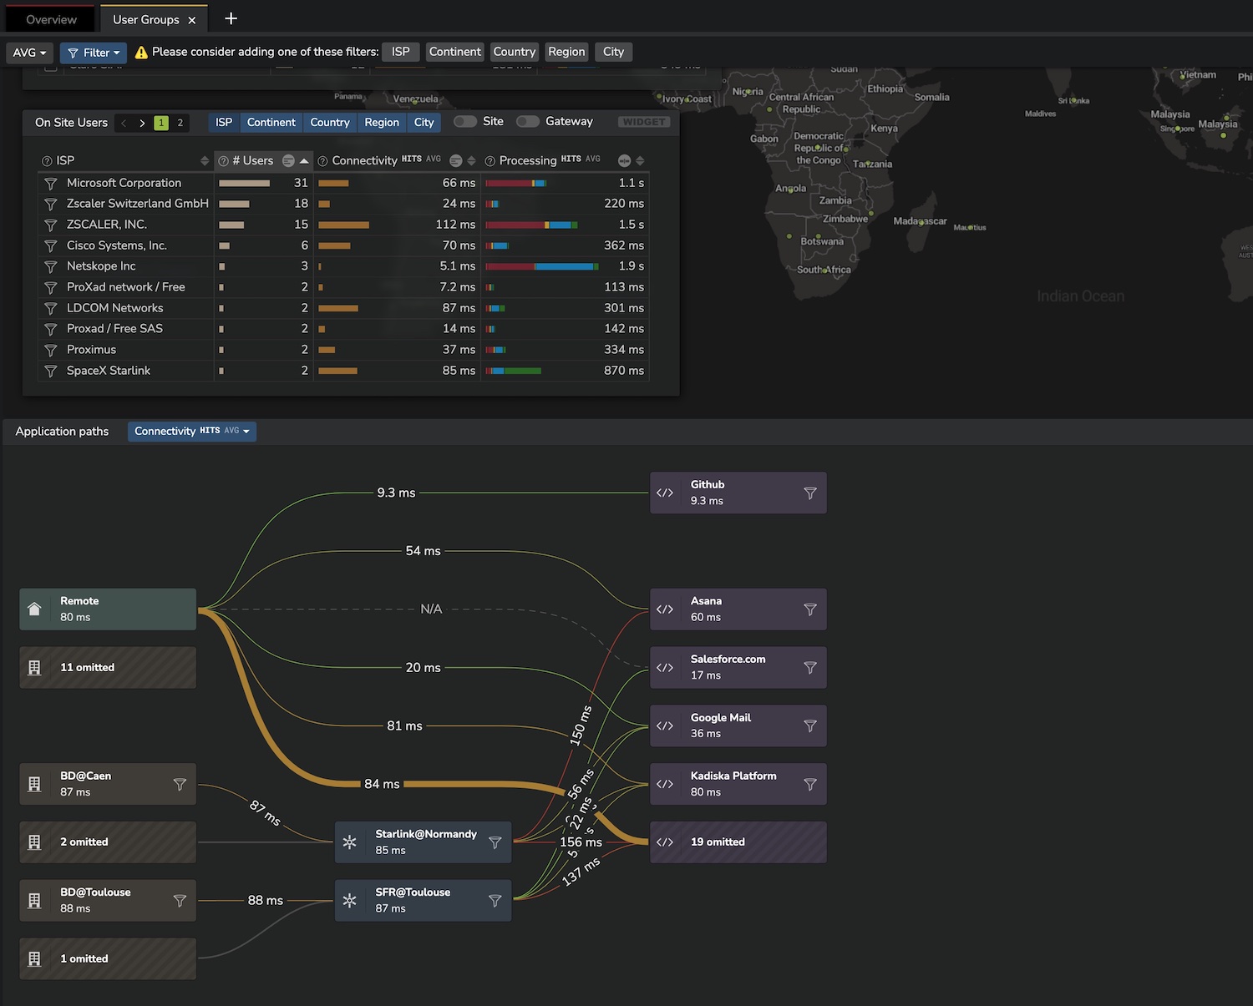Add a new tab with plus button

(x=231, y=18)
